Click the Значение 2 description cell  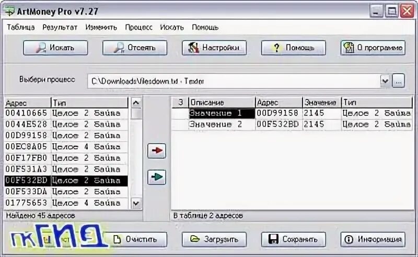point(222,124)
